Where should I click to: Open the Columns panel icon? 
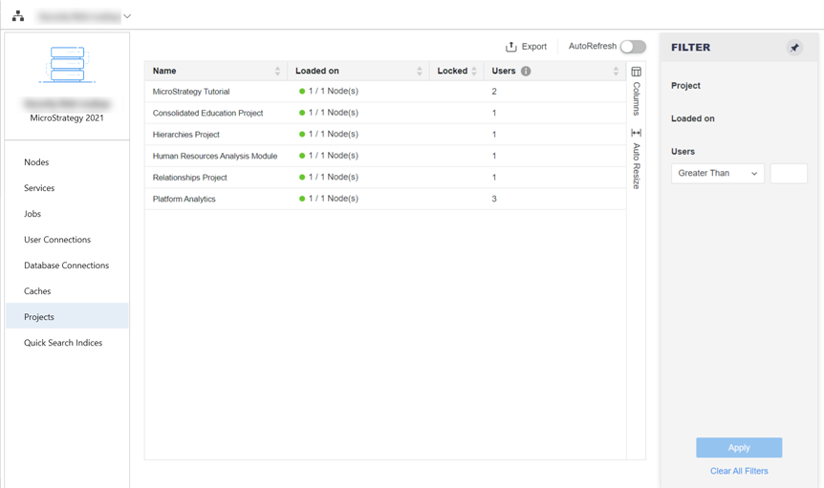pyautogui.click(x=636, y=72)
